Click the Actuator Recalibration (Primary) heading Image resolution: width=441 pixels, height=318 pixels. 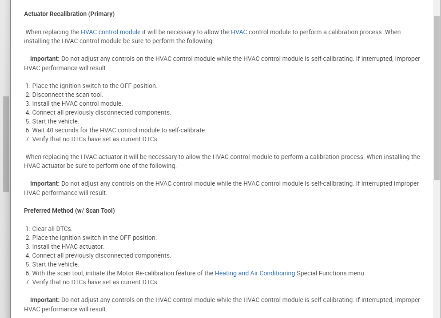pyautogui.click(x=69, y=14)
